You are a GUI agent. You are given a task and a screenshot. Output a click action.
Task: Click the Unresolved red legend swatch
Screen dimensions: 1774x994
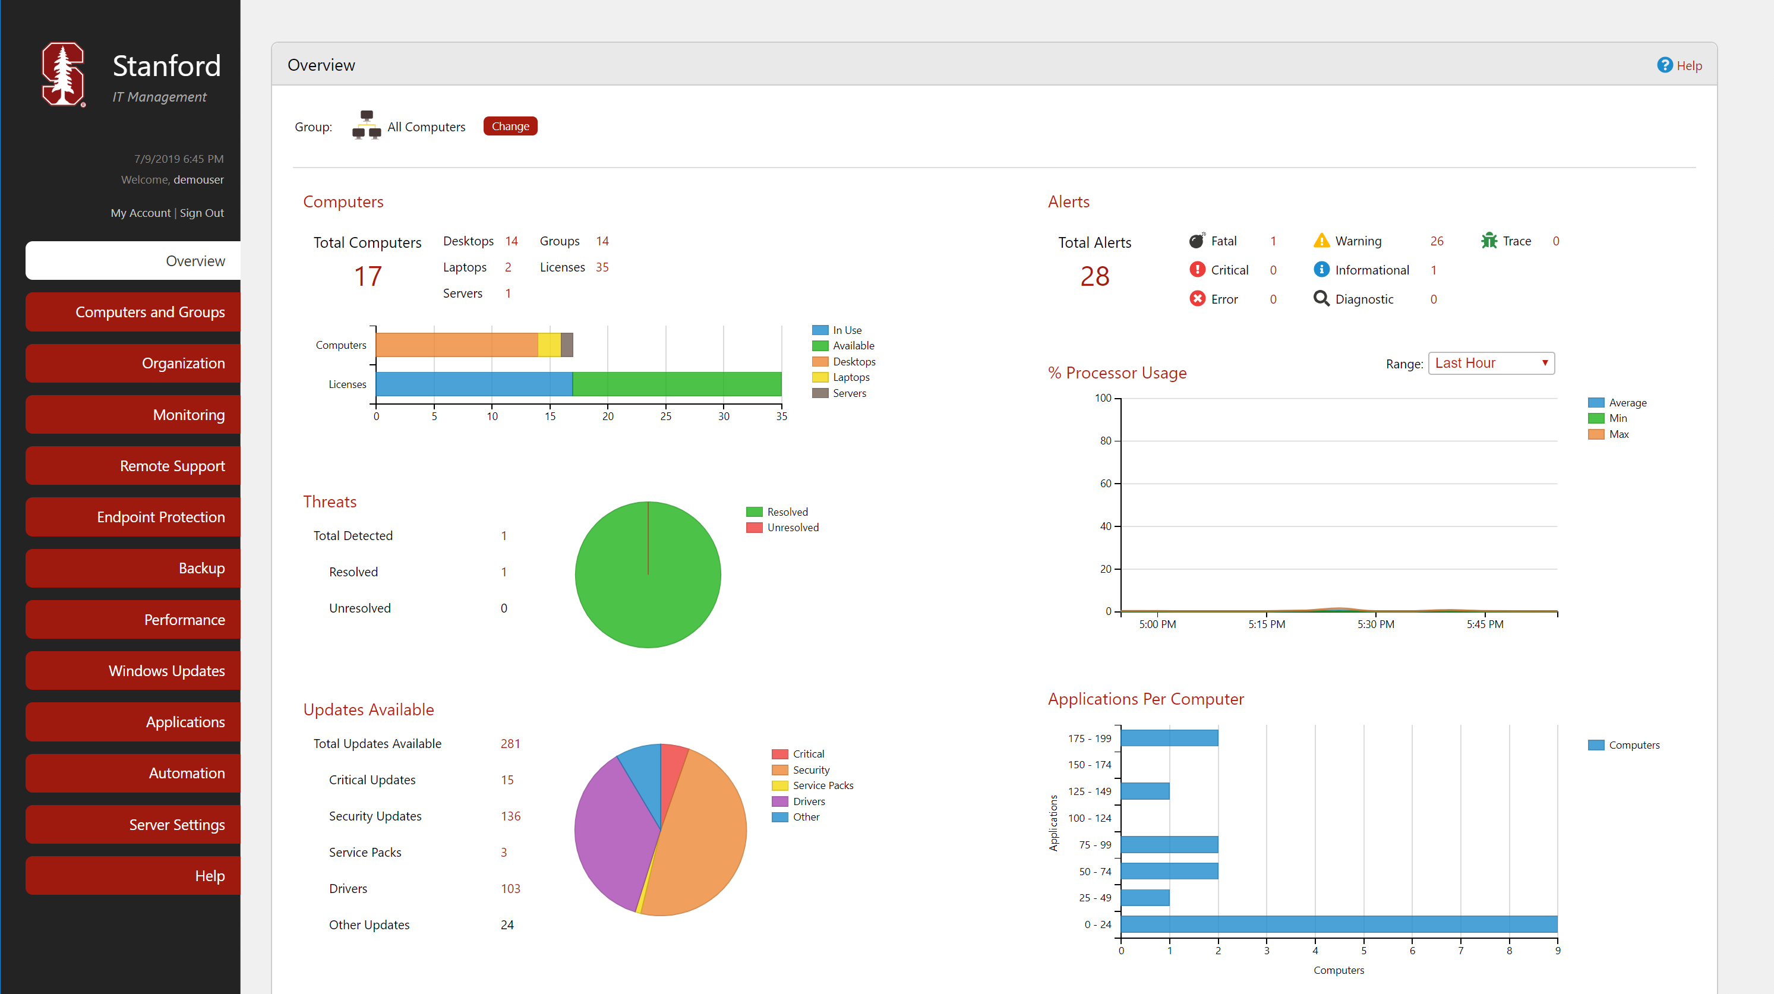pos(754,527)
